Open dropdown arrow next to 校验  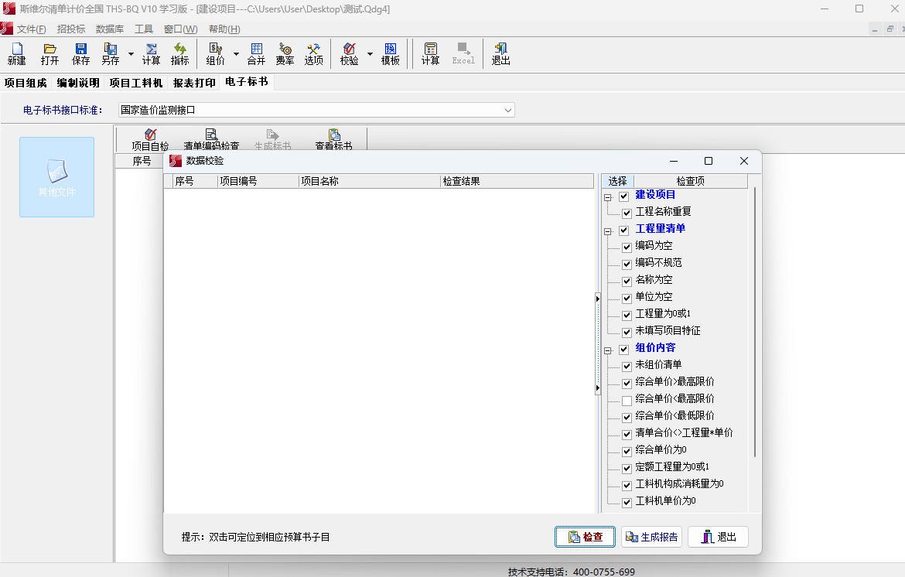click(370, 53)
